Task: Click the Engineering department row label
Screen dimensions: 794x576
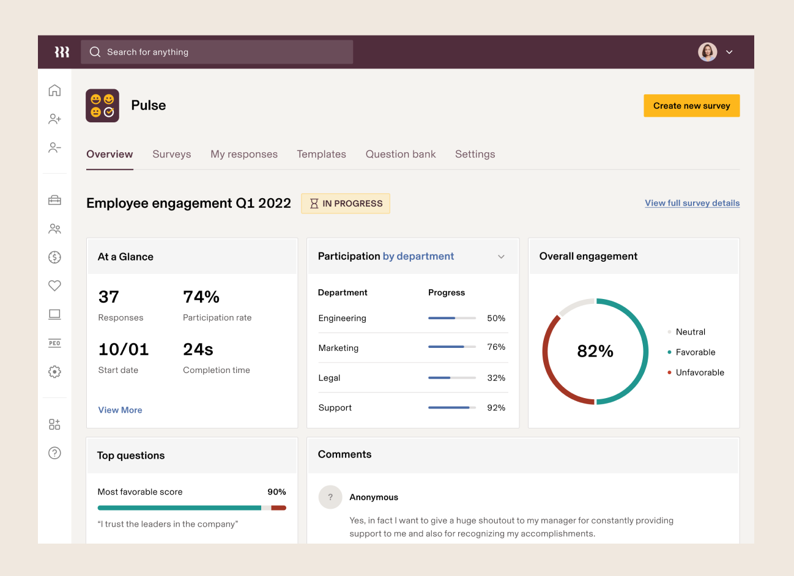Action: tap(342, 318)
